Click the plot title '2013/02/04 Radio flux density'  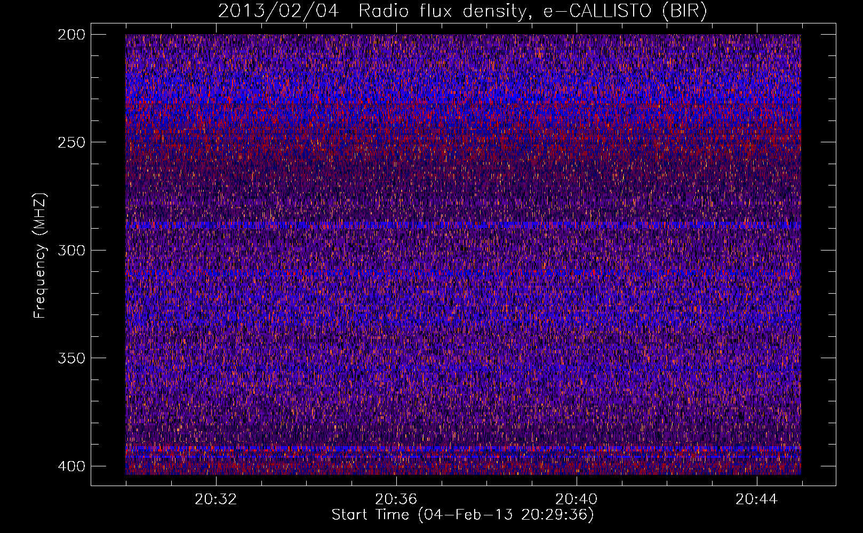(x=462, y=11)
